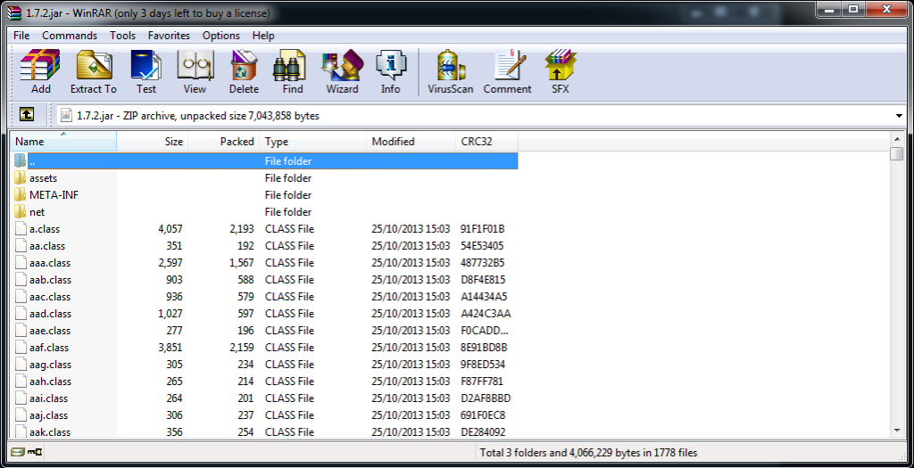Viewport: 914px width, 468px height.
Task: Click the aaa.class file icon
Action: 21,262
